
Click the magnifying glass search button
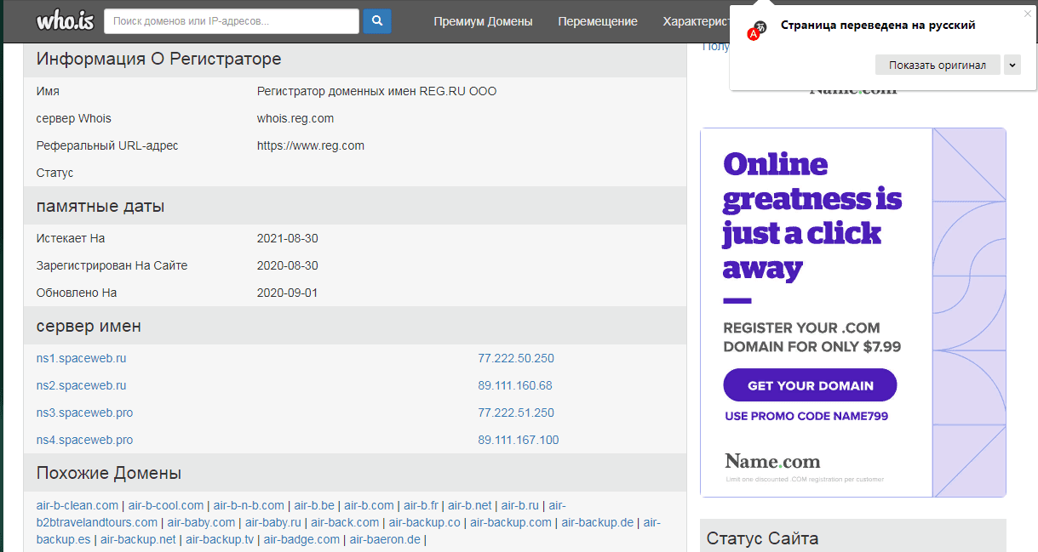[376, 21]
